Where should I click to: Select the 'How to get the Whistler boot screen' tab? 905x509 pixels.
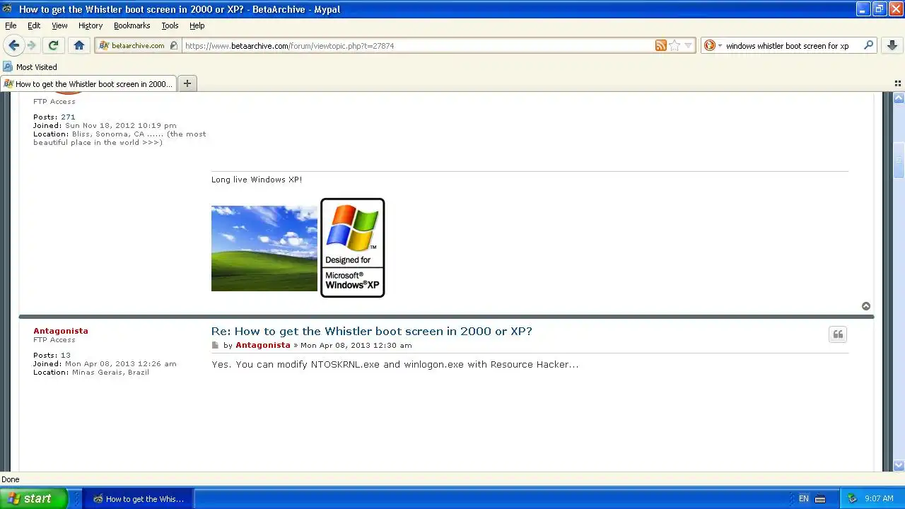tap(89, 83)
